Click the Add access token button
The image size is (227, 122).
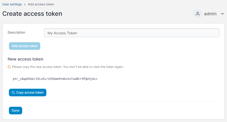coord(25,46)
